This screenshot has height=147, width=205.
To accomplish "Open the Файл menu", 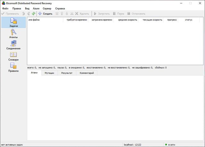I will coord(5,9).
